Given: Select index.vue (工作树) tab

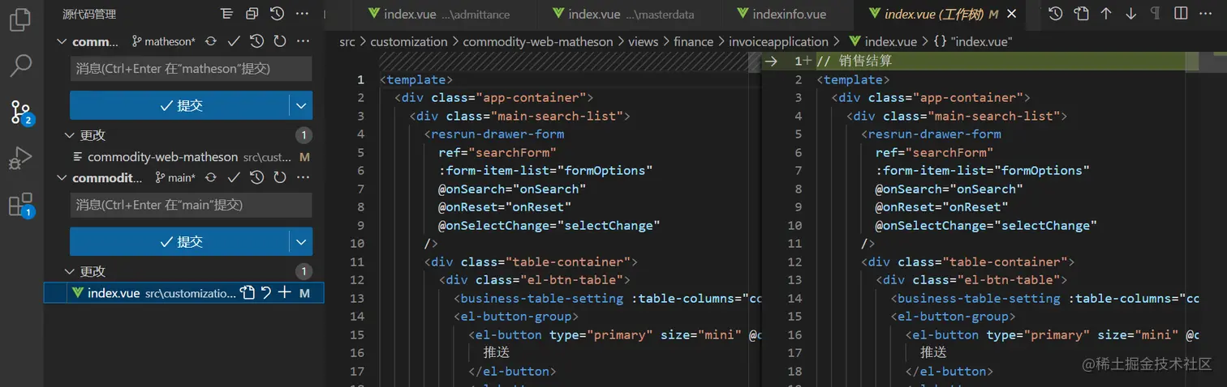Looking at the screenshot, I should click(x=932, y=14).
